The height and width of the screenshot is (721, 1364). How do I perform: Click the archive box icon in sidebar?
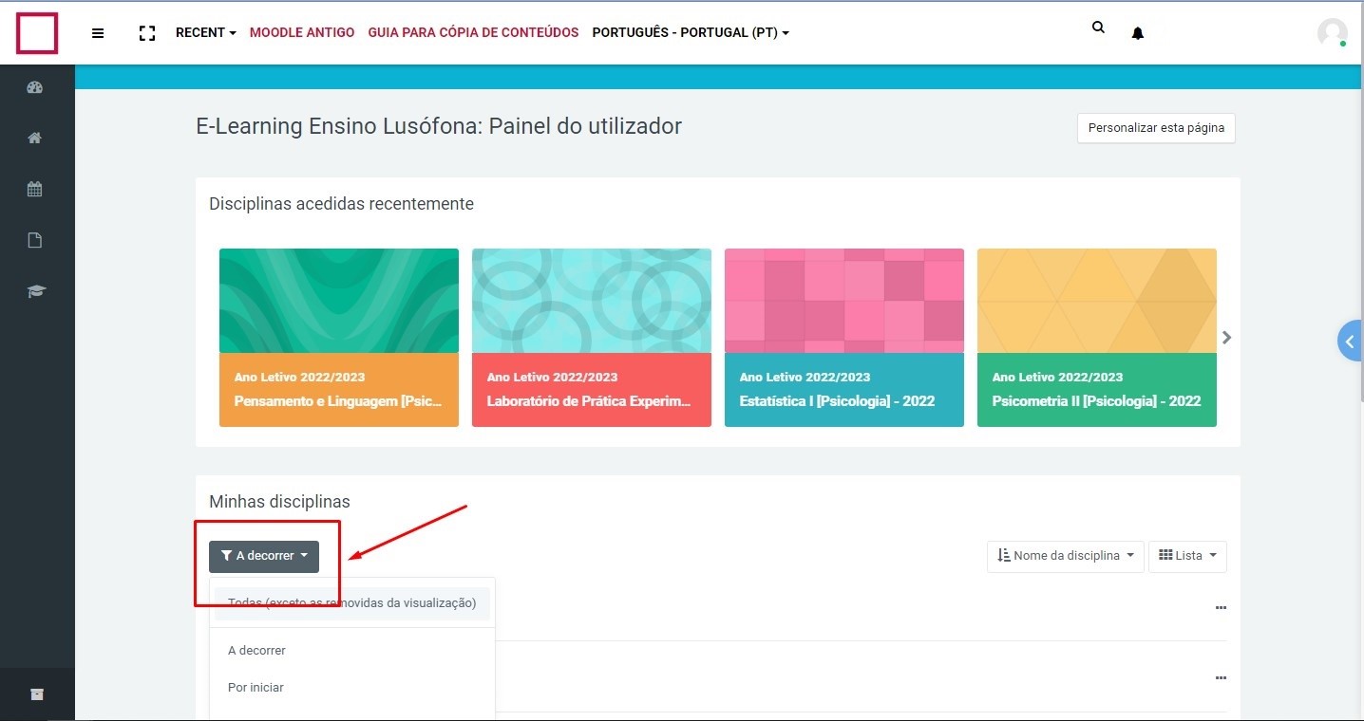(x=37, y=694)
